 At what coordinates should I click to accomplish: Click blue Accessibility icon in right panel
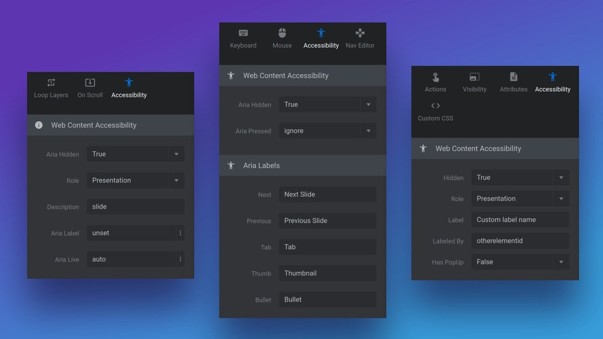pyautogui.click(x=552, y=77)
